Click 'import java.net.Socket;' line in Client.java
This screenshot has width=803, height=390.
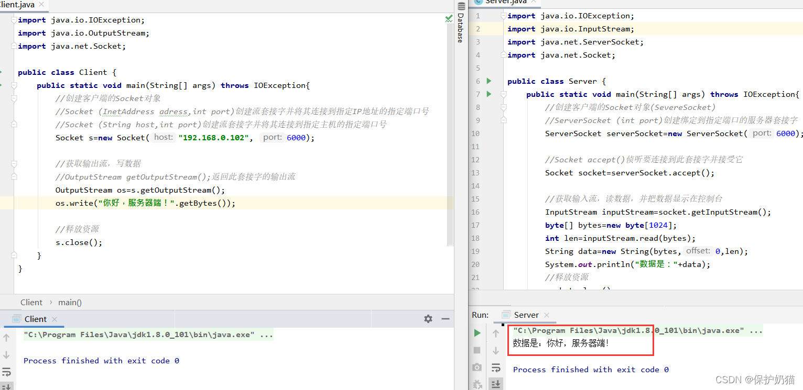coord(72,46)
